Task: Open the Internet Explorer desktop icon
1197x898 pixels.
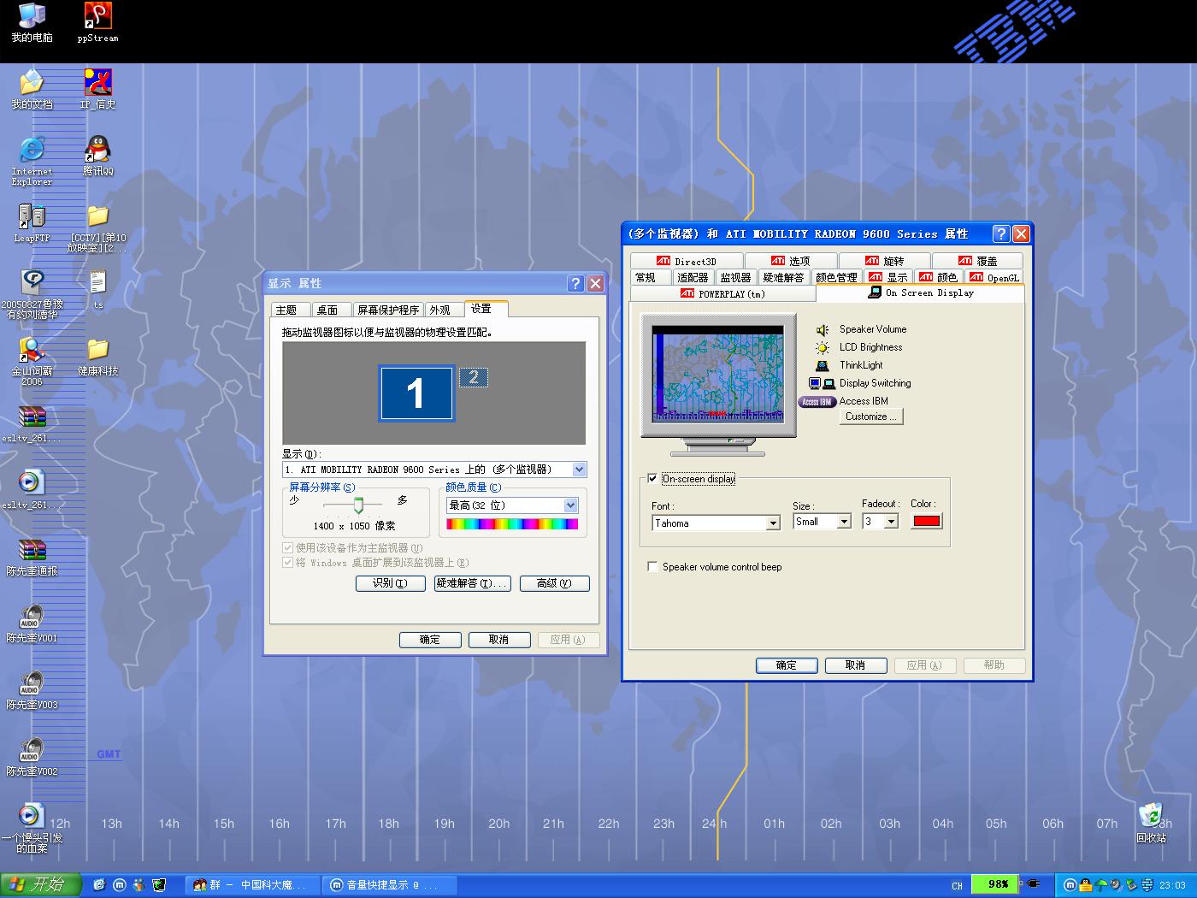Action: (x=32, y=151)
